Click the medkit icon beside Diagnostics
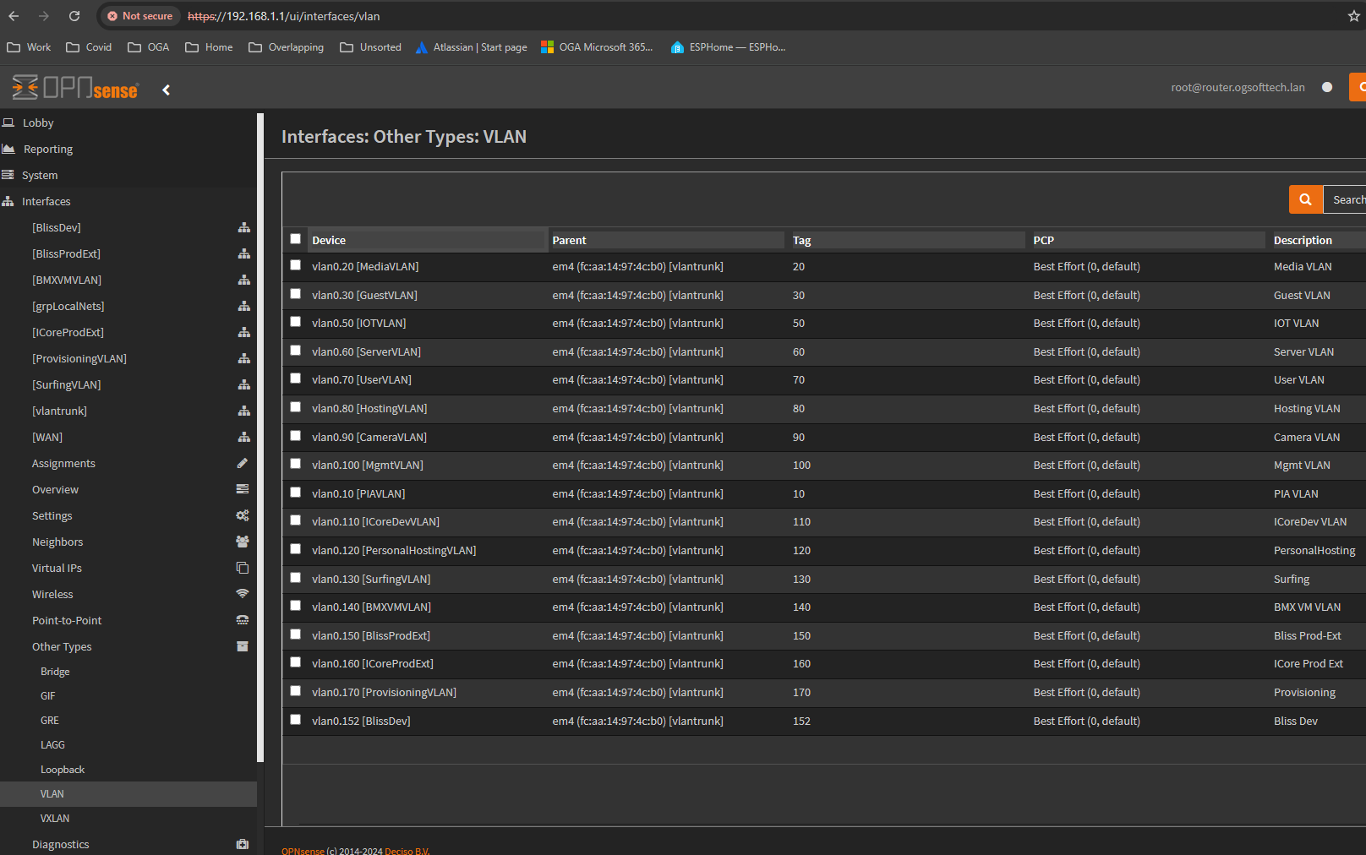The width and height of the screenshot is (1366, 855). (243, 844)
